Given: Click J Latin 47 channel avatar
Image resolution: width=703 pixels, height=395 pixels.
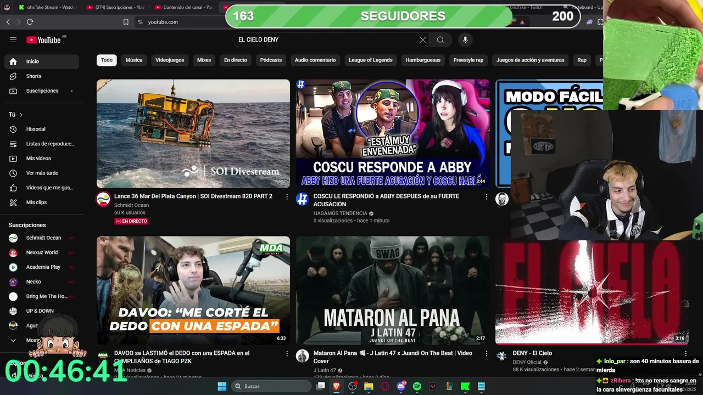Looking at the screenshot, I should coord(303,356).
